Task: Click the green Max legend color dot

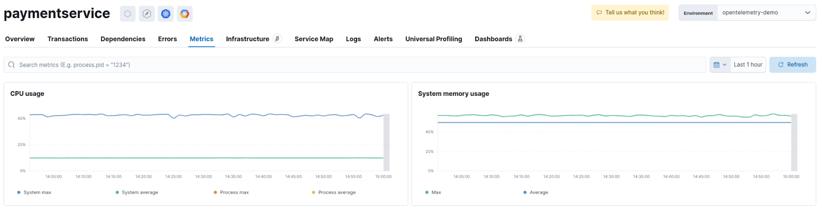Action: [x=427, y=193]
